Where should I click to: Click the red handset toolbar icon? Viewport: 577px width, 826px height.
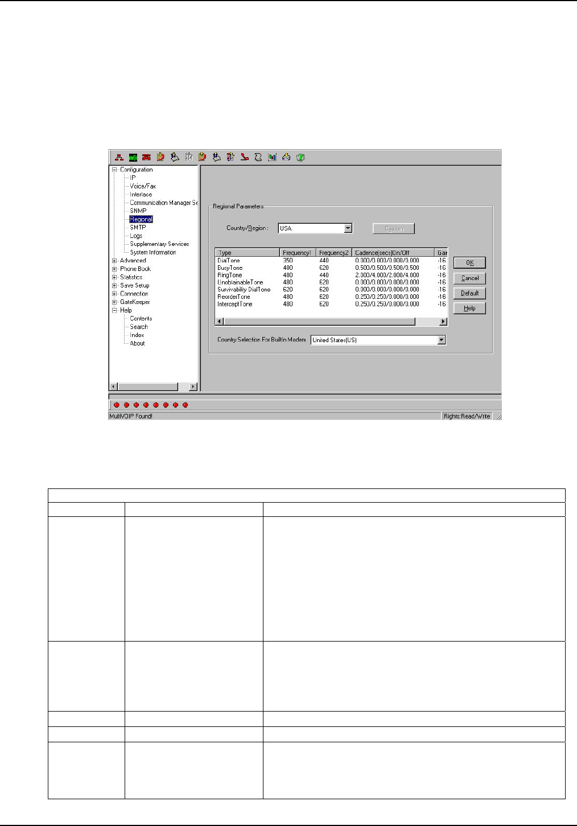(x=244, y=157)
